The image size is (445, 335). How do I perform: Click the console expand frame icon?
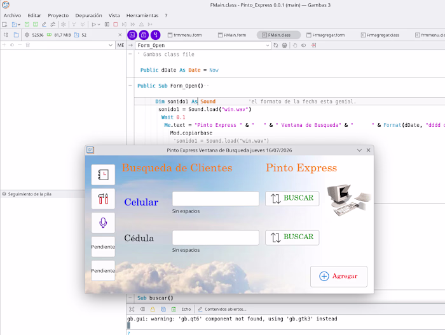[132, 309]
